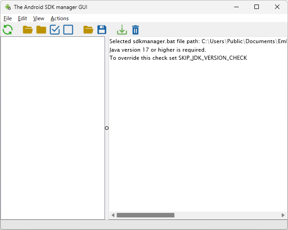288x230 pixels.
Task: Click the blue trash delete icon
Action: point(135,30)
